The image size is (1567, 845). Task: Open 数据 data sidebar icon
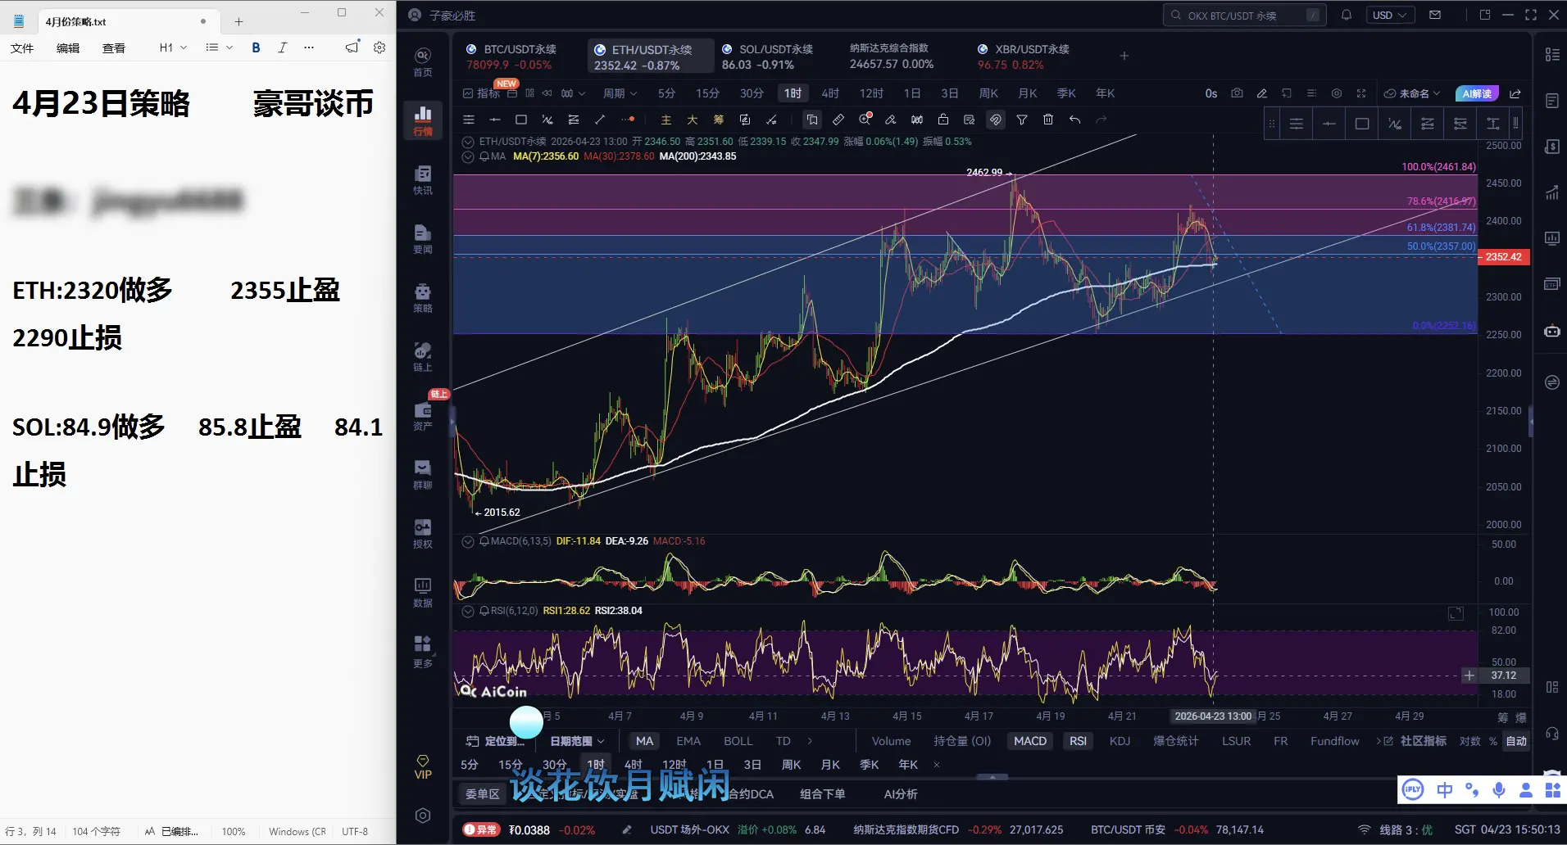pyautogui.click(x=423, y=593)
